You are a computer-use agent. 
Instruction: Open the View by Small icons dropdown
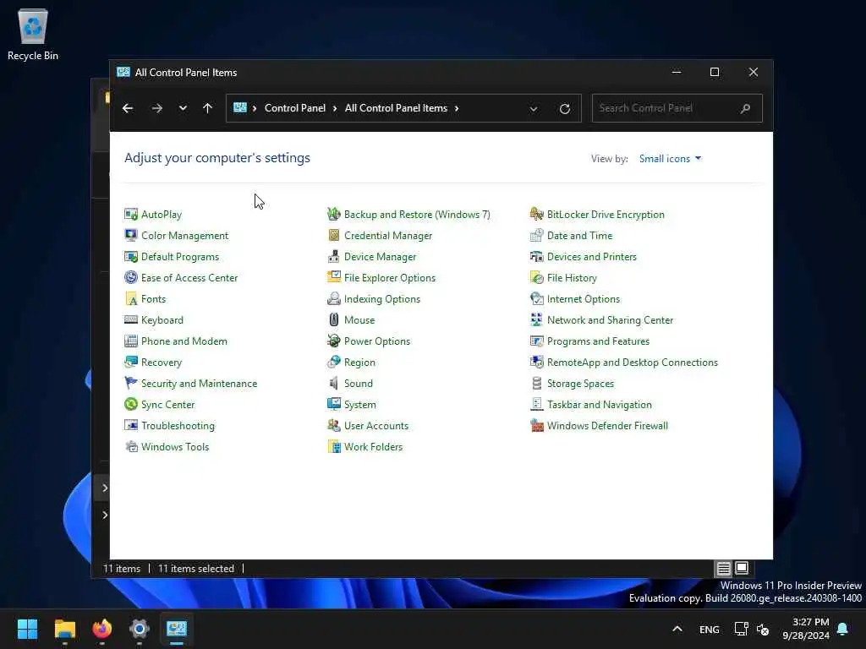tap(670, 158)
